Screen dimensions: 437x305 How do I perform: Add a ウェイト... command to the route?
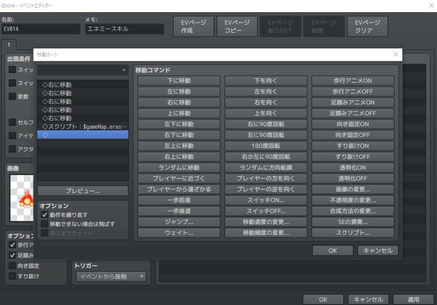179,233
